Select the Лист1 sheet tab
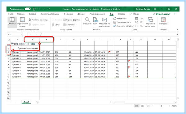186x114 pixels. click(26, 102)
